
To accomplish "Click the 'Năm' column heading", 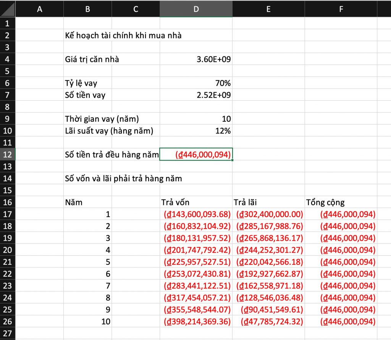I will pyautogui.click(x=74, y=202).
